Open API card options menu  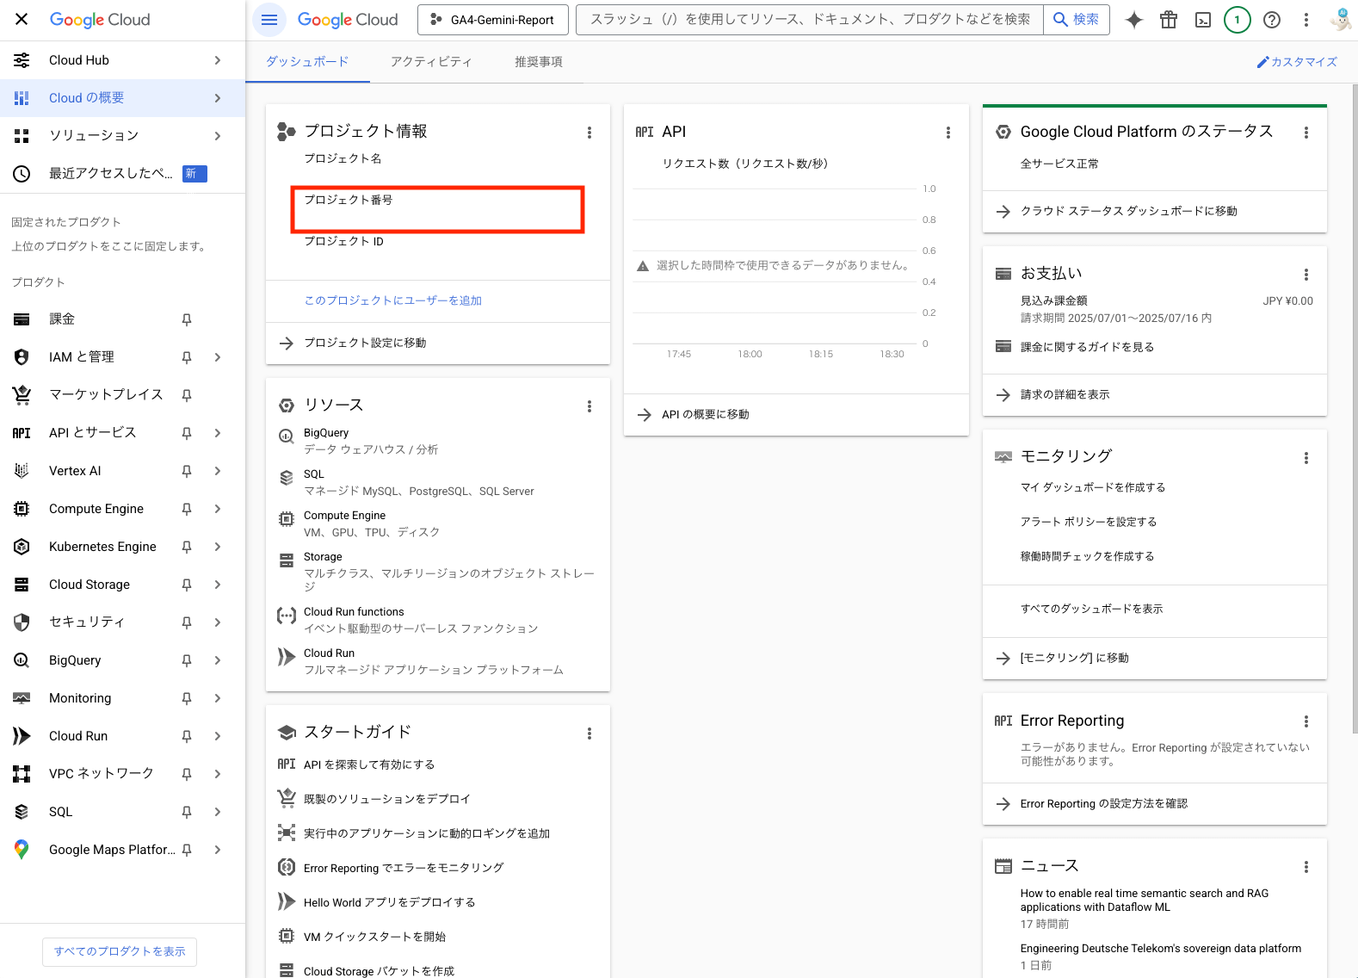tap(948, 133)
